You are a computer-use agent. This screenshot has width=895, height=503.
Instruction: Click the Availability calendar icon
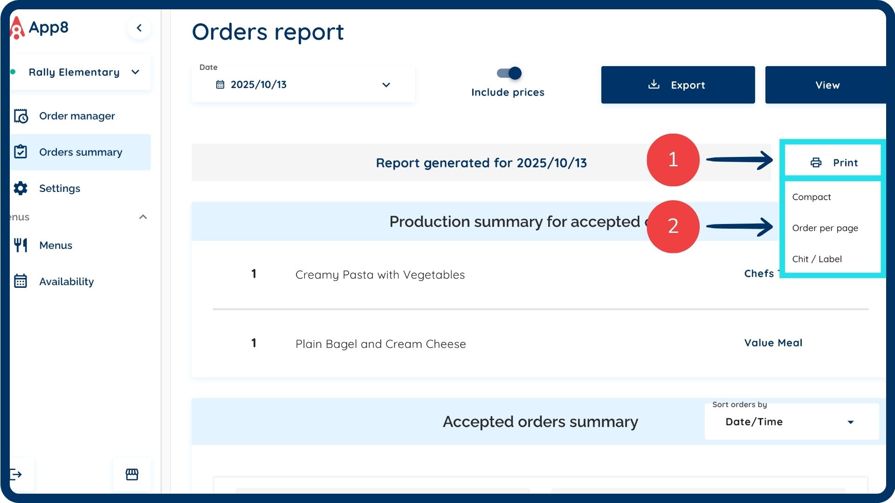point(21,281)
